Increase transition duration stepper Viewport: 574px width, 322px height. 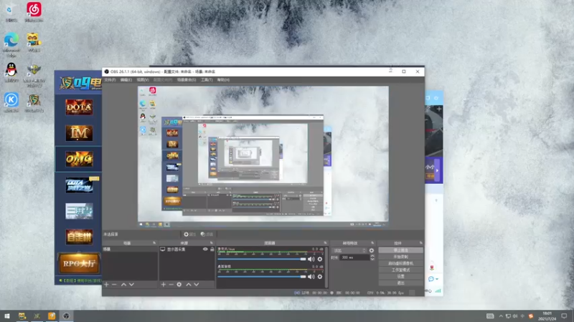372,256
